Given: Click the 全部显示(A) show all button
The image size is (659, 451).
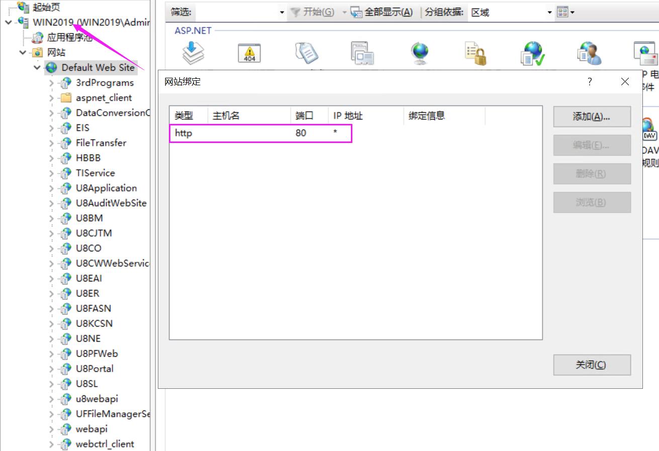Looking at the screenshot, I should click(382, 12).
